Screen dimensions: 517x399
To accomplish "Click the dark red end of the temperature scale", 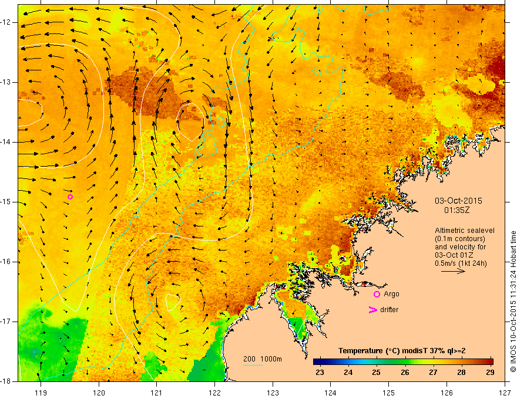I will coord(490,362).
